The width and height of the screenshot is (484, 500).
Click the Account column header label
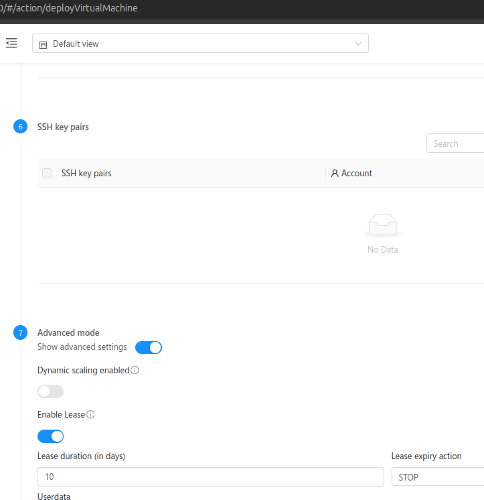point(357,173)
